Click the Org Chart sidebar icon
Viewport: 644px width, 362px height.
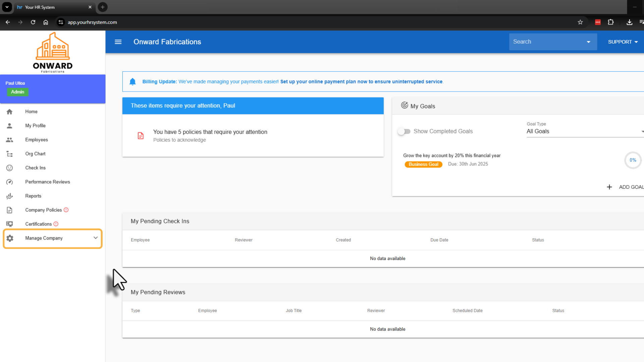coord(9,154)
